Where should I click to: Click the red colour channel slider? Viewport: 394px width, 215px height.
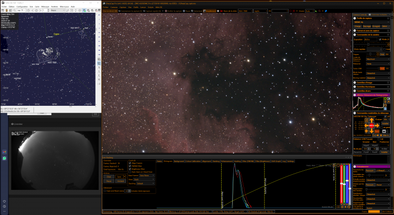[341, 184]
